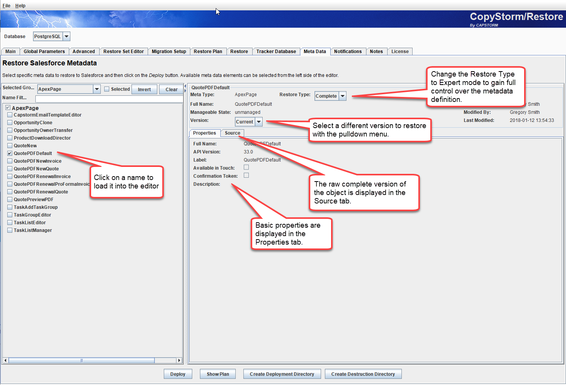Tick the QuotePDFNewInvoice checkbox
Image resolution: width=566 pixels, height=385 pixels.
pos(10,161)
